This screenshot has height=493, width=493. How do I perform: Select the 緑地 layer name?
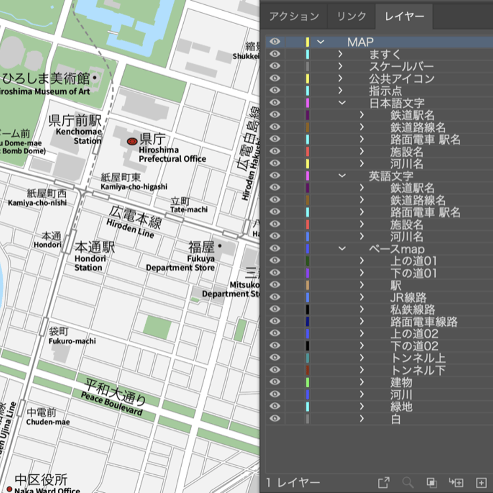(401, 407)
